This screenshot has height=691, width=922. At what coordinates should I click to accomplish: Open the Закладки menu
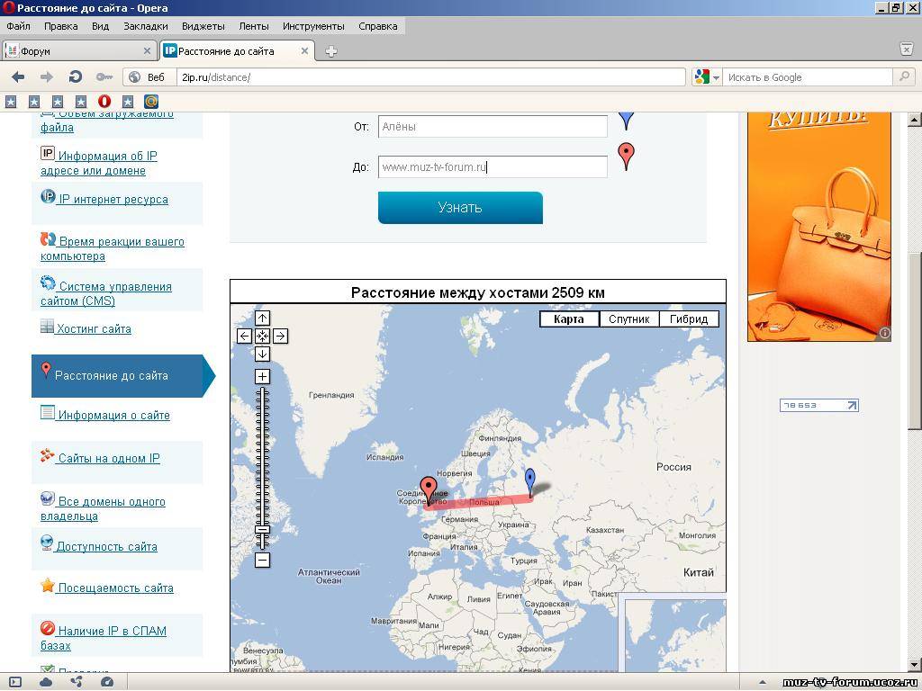pos(146,26)
